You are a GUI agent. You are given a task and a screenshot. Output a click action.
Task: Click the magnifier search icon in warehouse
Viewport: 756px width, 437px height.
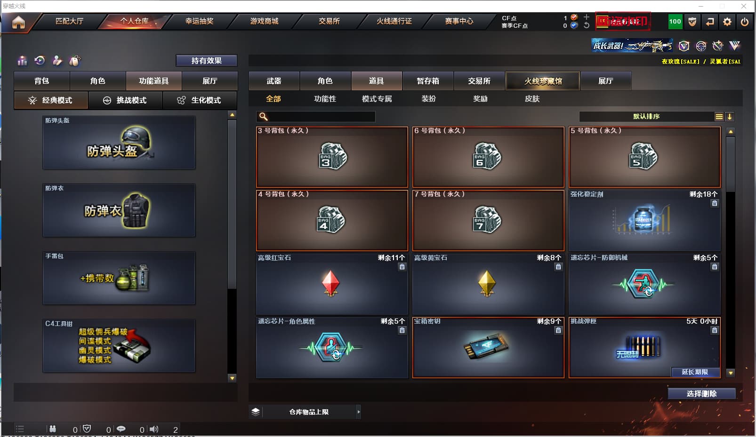pyautogui.click(x=264, y=116)
